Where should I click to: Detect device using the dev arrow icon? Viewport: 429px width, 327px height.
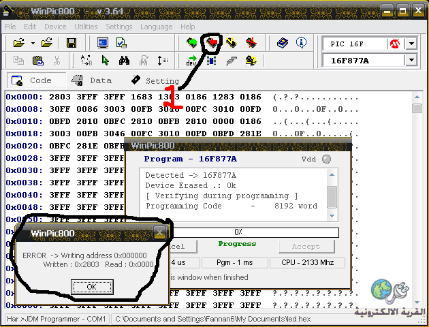point(192,61)
